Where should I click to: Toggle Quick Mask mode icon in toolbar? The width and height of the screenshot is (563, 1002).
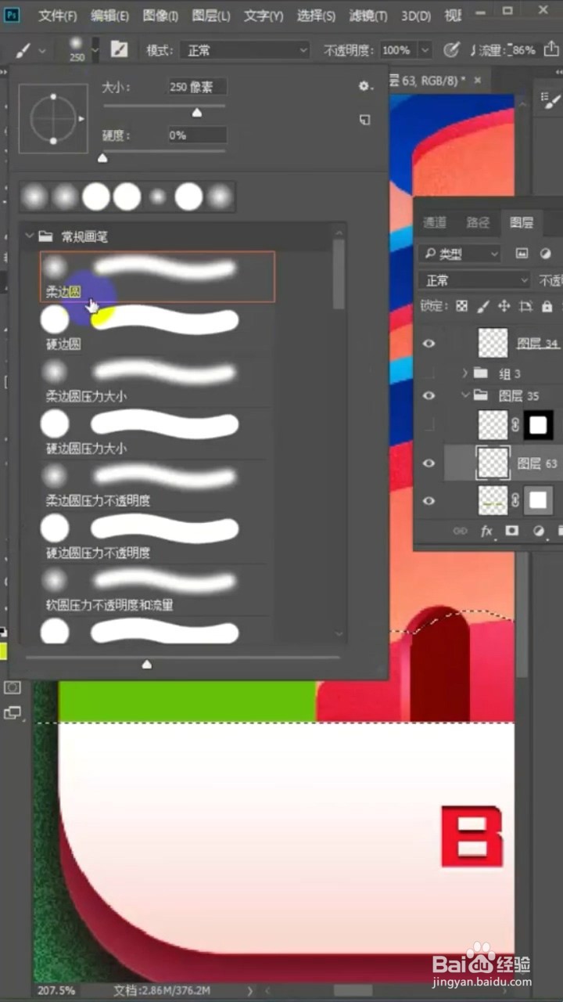click(x=13, y=687)
